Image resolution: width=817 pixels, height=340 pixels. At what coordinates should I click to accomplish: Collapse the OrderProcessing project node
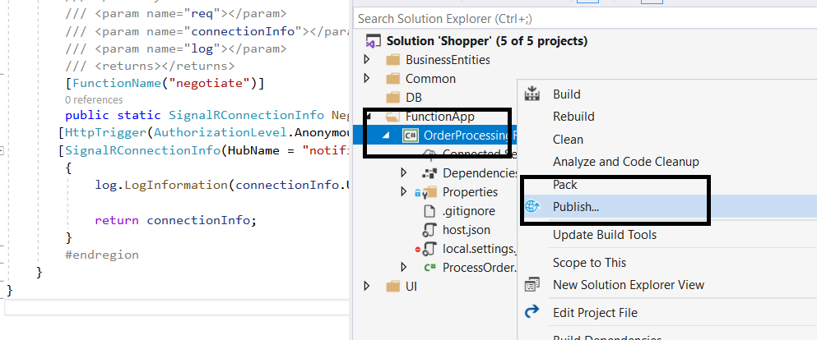(x=386, y=136)
